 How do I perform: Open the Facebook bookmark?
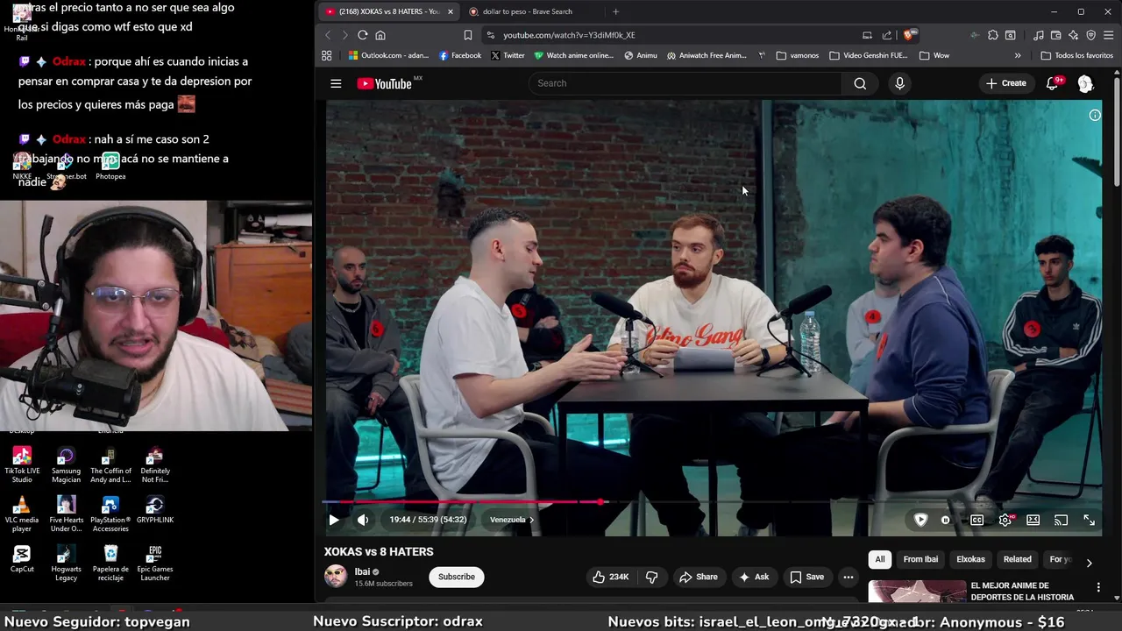[x=460, y=55]
